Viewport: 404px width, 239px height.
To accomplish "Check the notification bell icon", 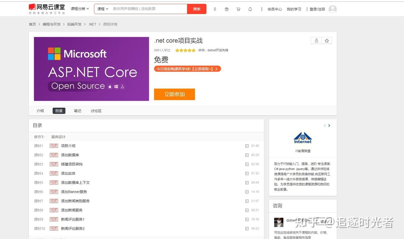I will tap(250, 9).
